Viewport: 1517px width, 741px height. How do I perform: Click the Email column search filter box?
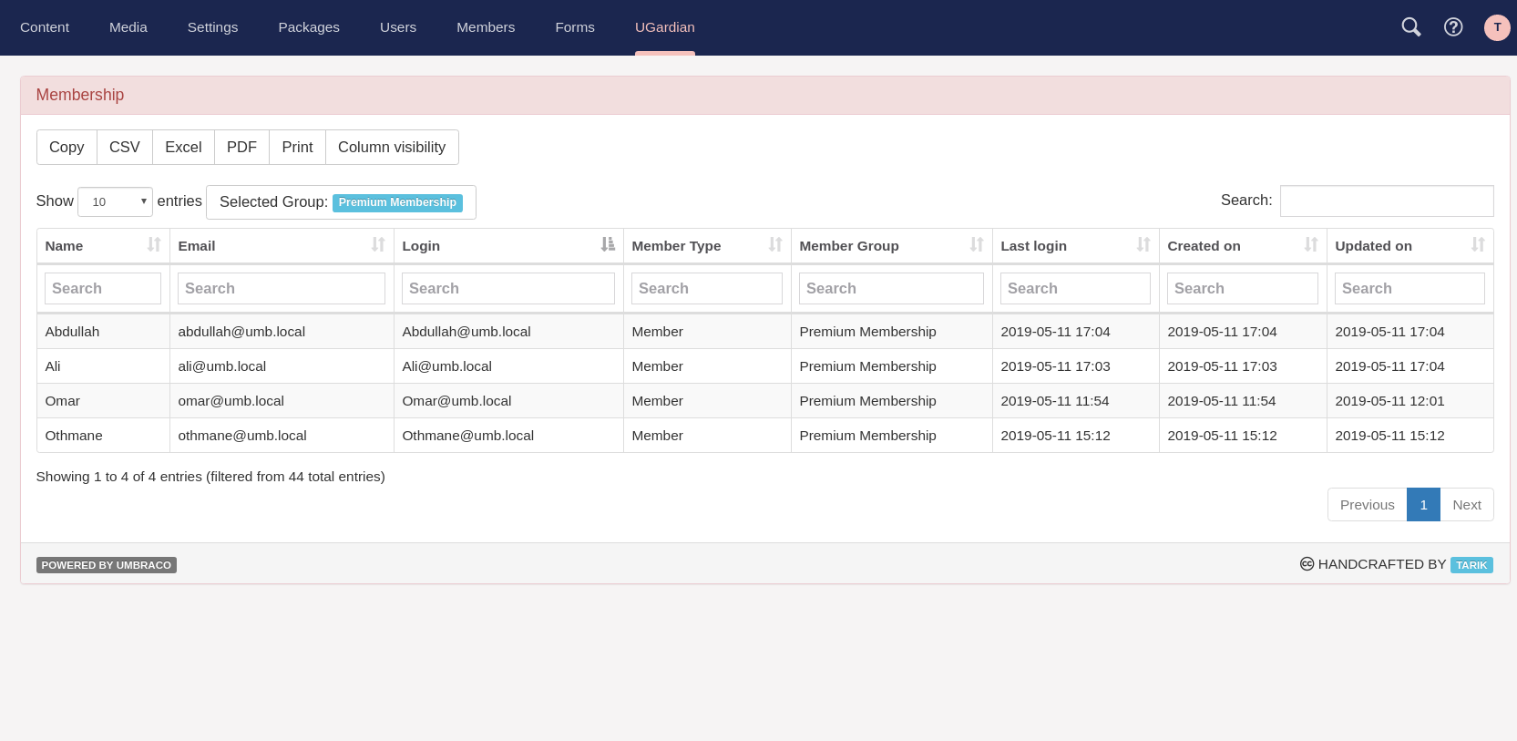(x=281, y=289)
